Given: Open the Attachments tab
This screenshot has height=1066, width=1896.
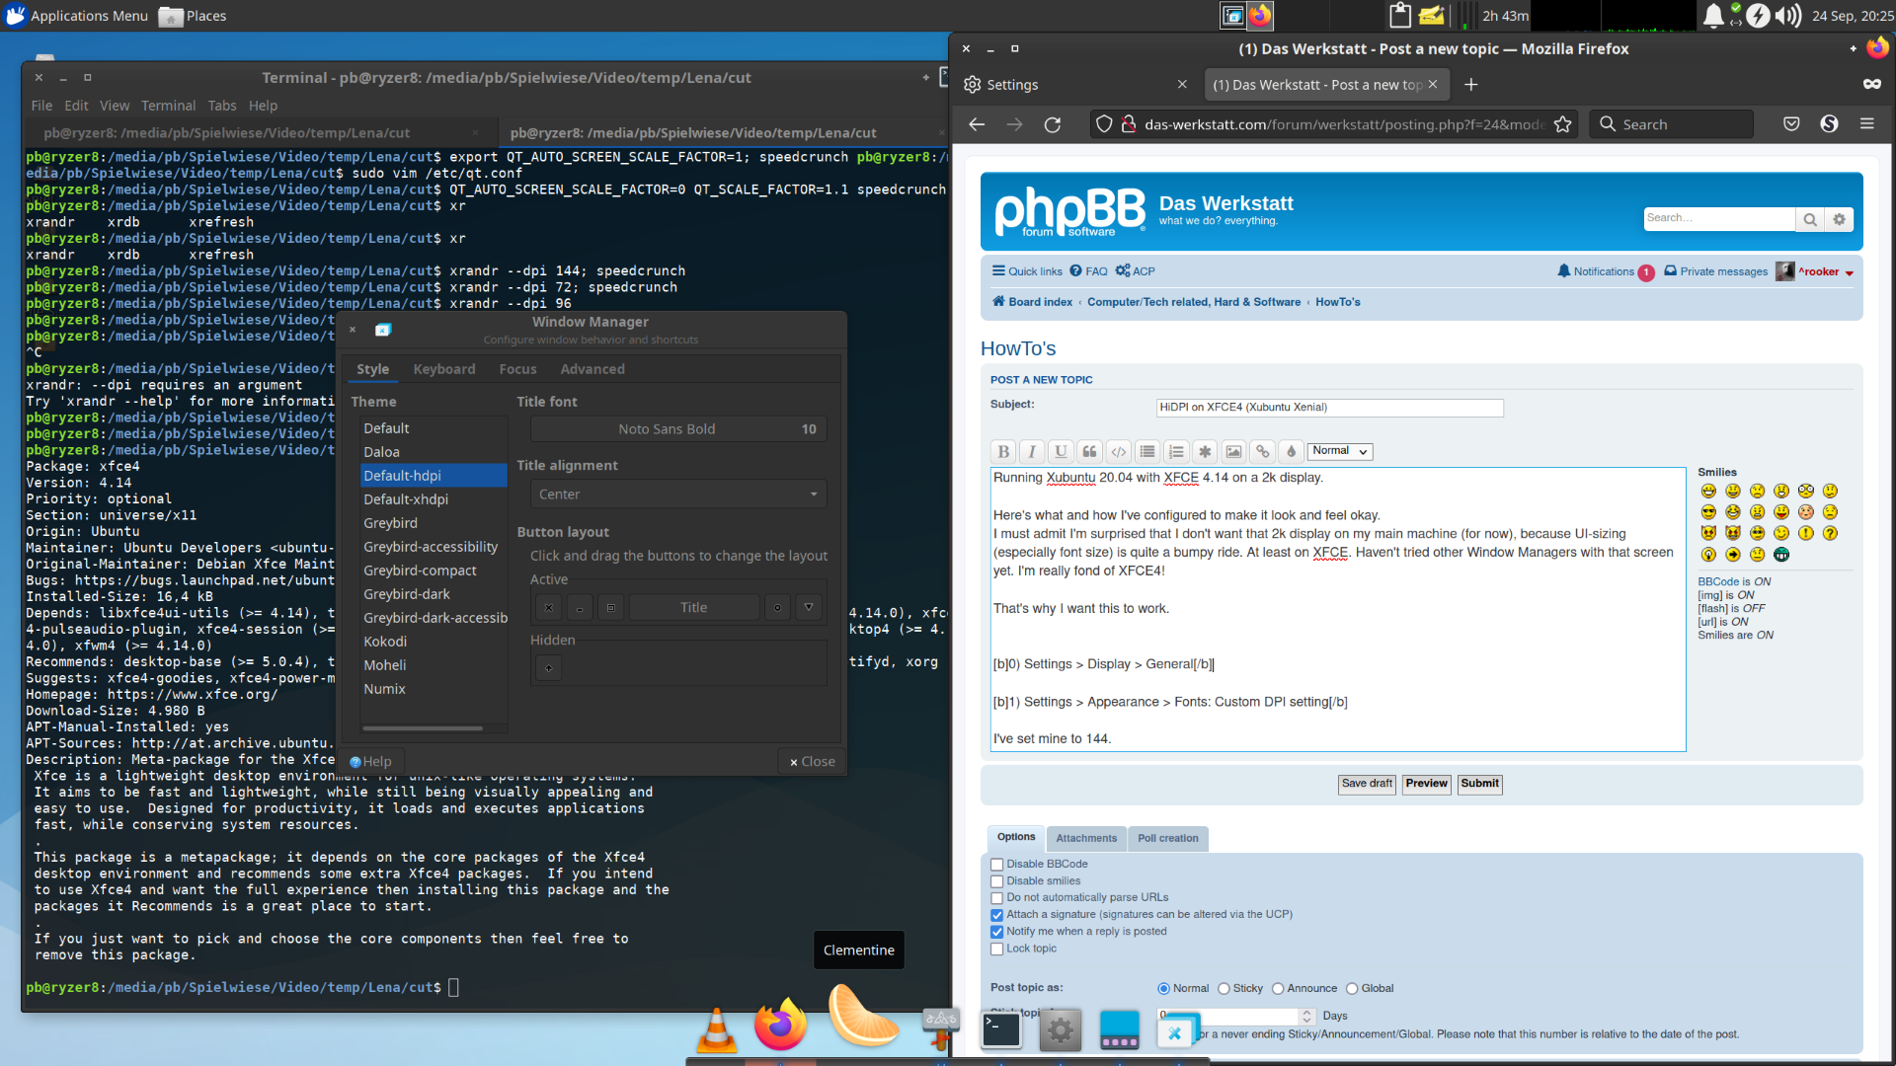Looking at the screenshot, I should pos(1086,838).
